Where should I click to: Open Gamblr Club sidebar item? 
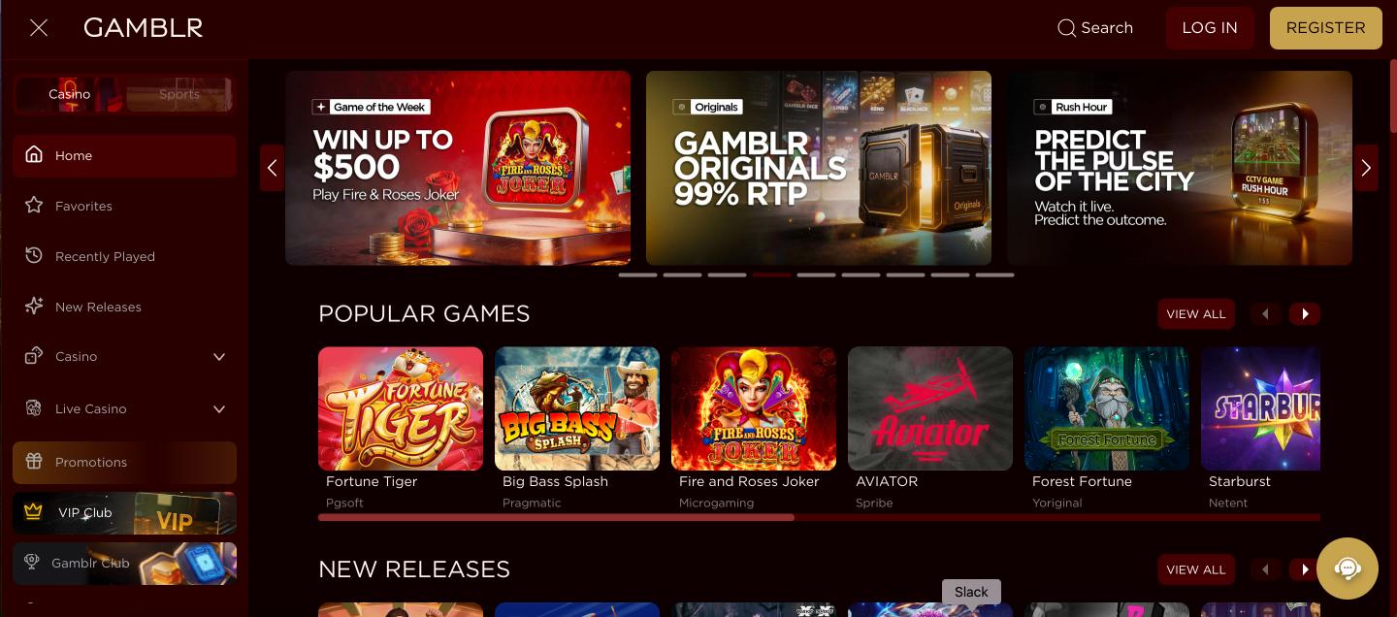[x=124, y=563]
